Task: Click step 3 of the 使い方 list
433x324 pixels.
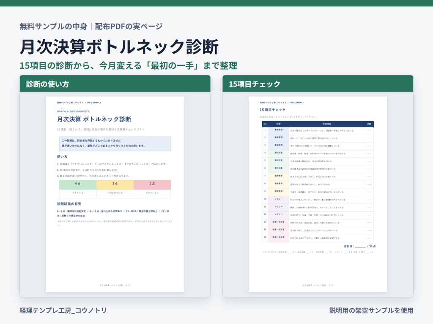Action: tap(93, 175)
